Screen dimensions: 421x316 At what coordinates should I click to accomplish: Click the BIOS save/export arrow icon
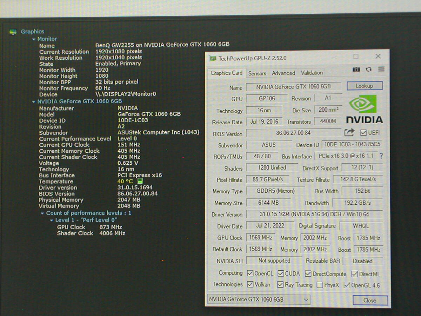pos(349,132)
